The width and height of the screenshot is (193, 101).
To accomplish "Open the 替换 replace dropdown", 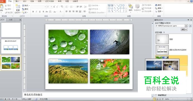I will pyautogui.click(x=159, y=8).
